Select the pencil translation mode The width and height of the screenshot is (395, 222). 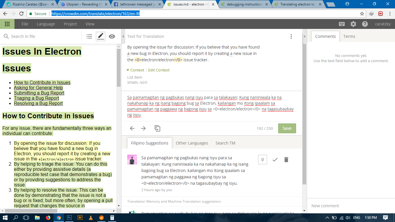coord(101,36)
